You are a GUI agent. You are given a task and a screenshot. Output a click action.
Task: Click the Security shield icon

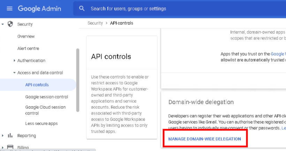[10, 24]
